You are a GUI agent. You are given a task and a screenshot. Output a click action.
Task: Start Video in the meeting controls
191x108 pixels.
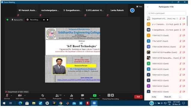(20, 97)
